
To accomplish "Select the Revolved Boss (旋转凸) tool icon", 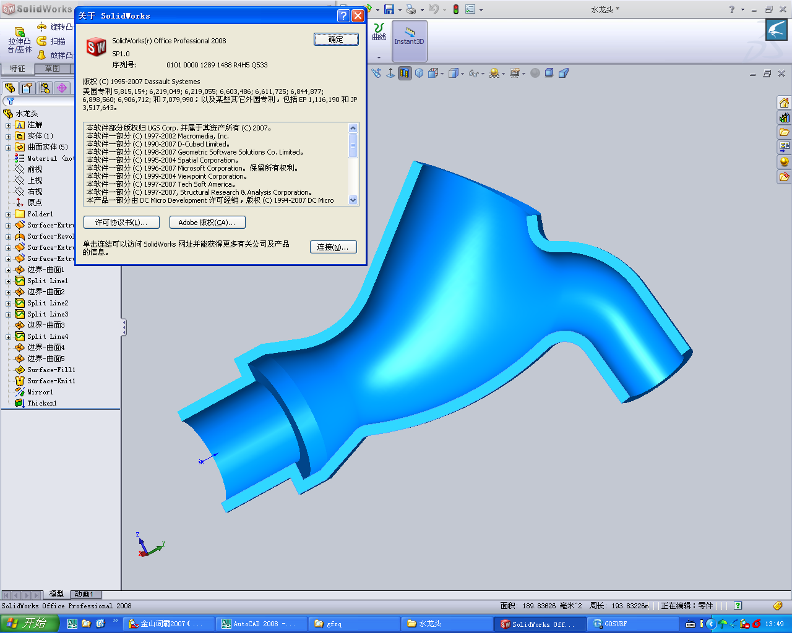I will point(42,27).
